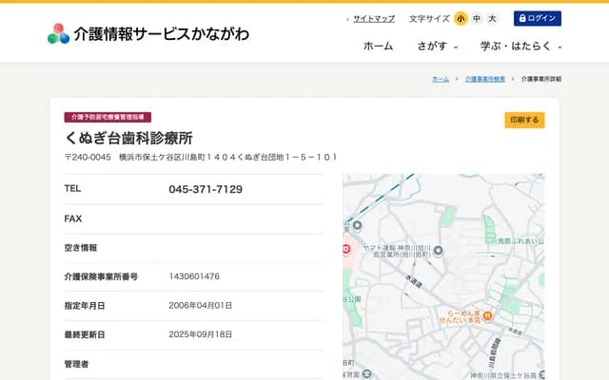This screenshot has height=380, width=609.
Task: Click the gray pin near the map's railway line
Action: click(357, 225)
